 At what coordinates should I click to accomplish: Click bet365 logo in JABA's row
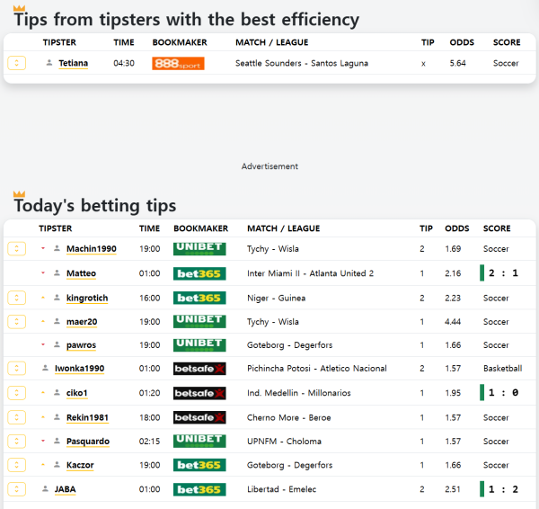(199, 489)
